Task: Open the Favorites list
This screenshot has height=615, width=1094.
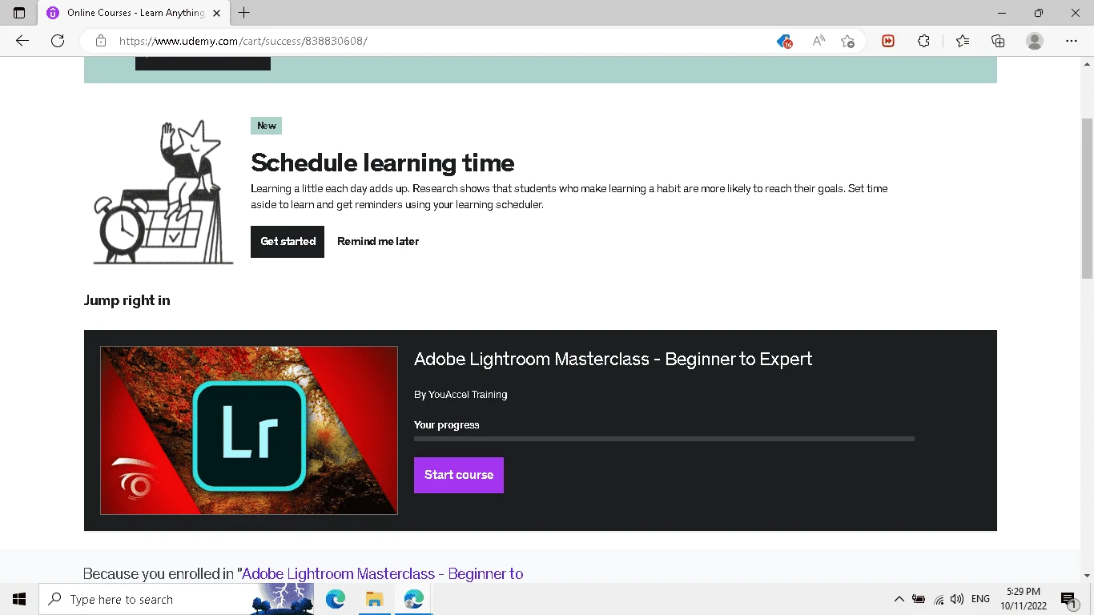Action: (963, 41)
